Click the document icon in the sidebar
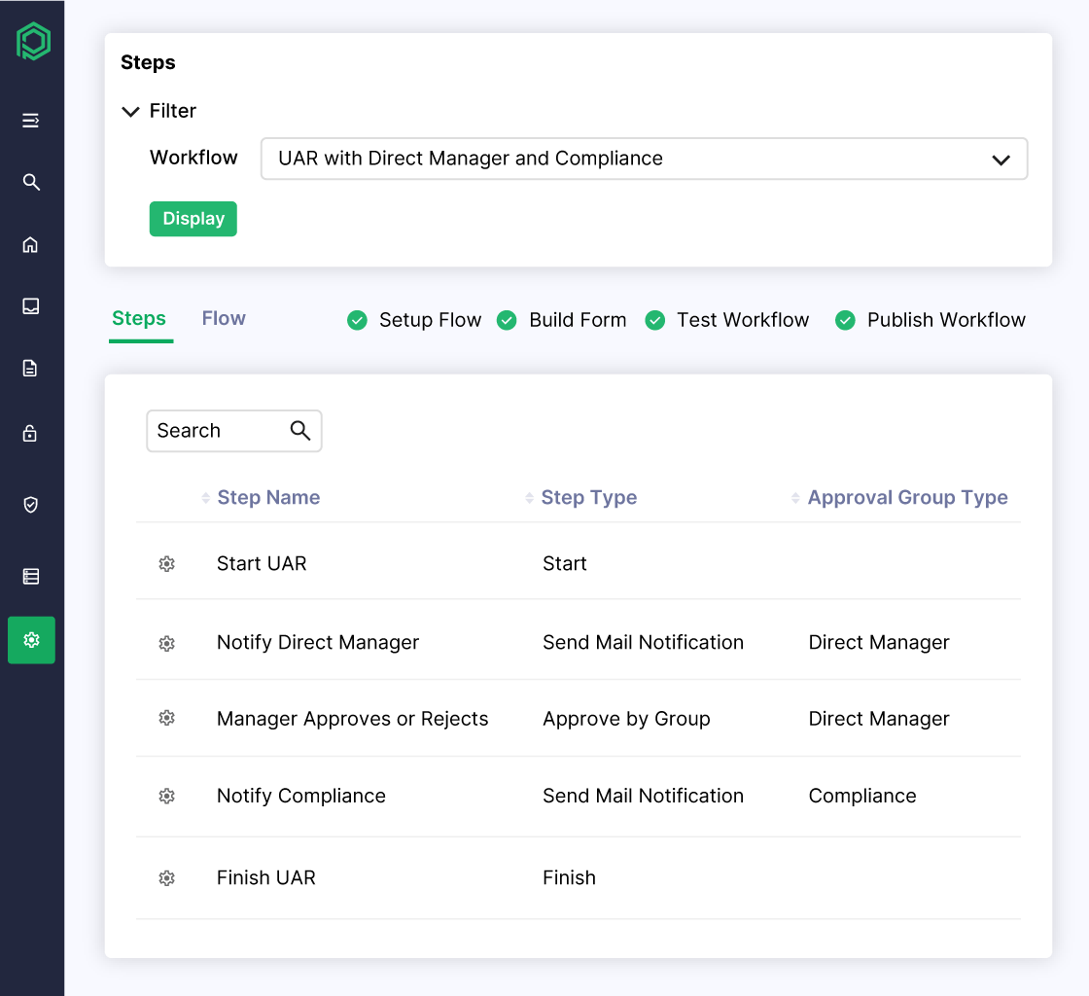Screen dimensions: 1089x996 (x=30, y=368)
